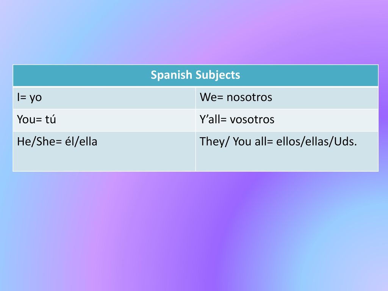Screen dimensions: 388x291
Task: Select the 'Y'all= vosotros' cell
Action: (x=287, y=120)
